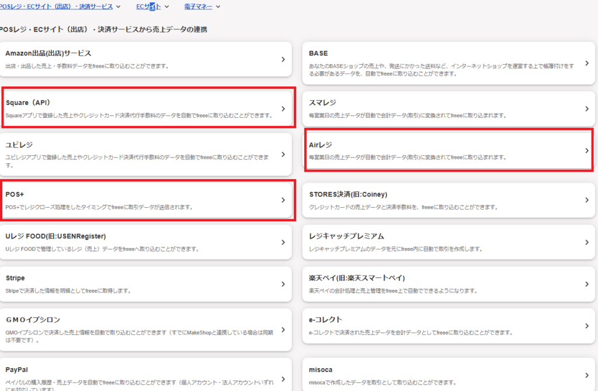Image resolution: width=598 pixels, height=391 pixels.
Task: Select the BASE card title
Action: [x=318, y=53]
